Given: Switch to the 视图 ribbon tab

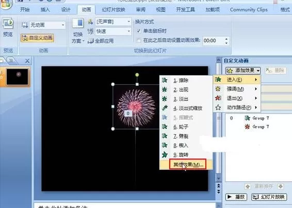Looking at the screenshot, I should (161, 9).
